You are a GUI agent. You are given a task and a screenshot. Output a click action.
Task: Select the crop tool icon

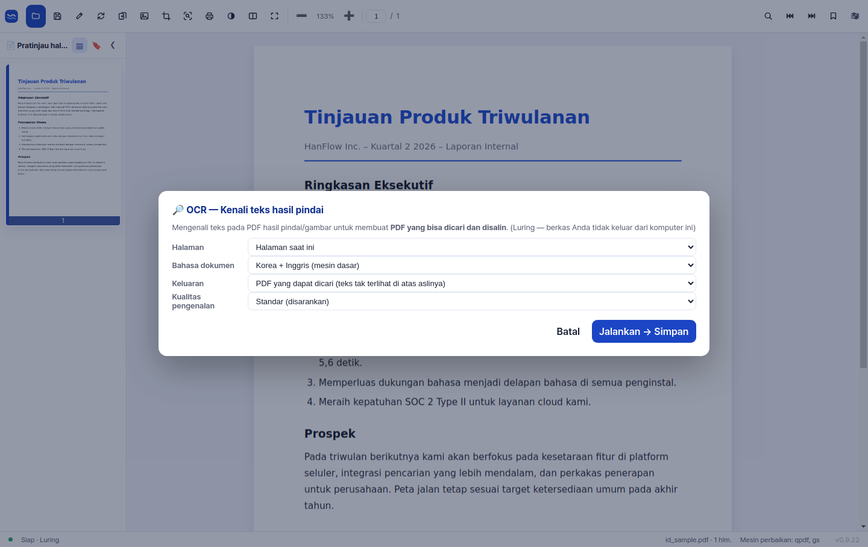pos(166,16)
